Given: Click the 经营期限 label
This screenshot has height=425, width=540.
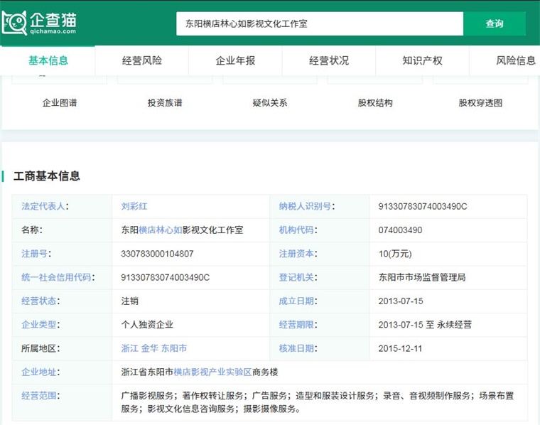Looking at the screenshot, I should coord(298,324).
